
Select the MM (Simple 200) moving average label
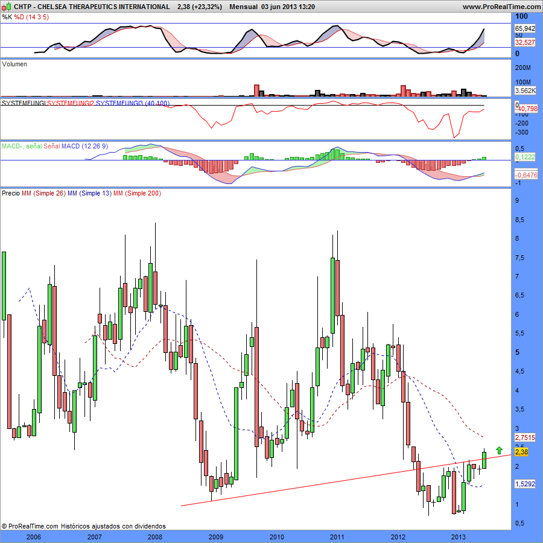[137, 193]
